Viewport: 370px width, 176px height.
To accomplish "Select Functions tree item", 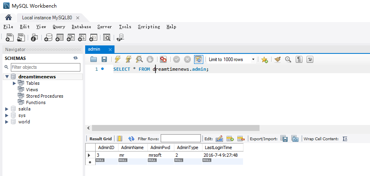I will (36, 102).
